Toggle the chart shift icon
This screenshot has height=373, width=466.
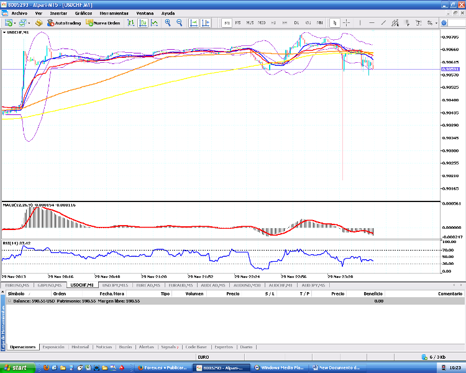(x=206, y=23)
